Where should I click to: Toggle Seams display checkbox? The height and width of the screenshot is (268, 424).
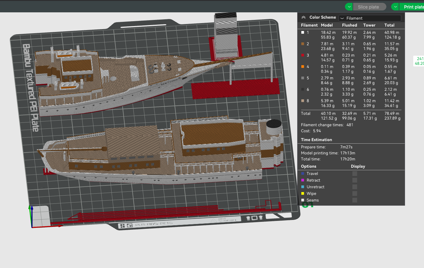pyautogui.click(x=355, y=200)
